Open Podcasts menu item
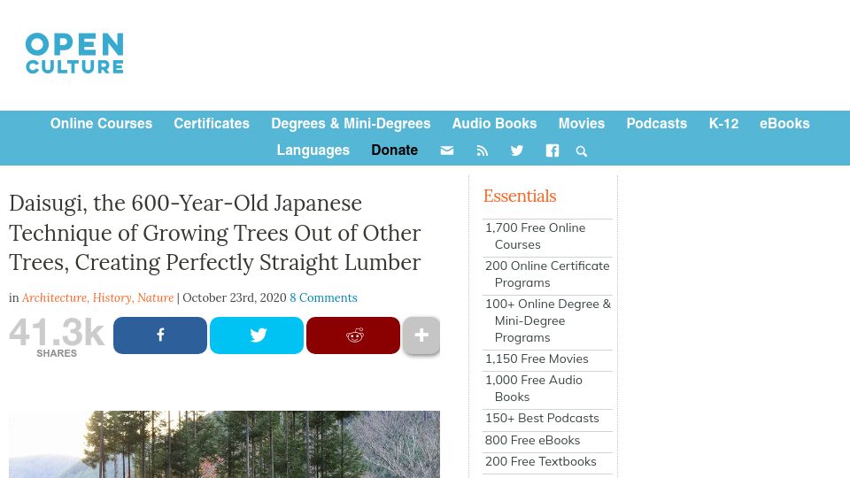Screen dimensions: 850x478 click(x=656, y=124)
